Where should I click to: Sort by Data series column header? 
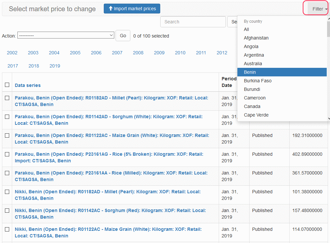point(28,85)
